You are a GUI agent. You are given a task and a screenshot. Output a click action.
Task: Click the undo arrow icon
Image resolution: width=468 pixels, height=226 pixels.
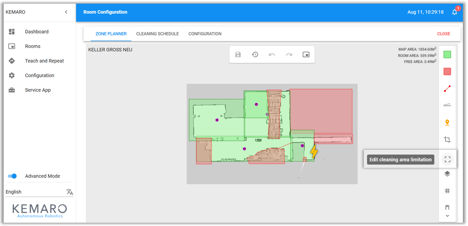tap(272, 54)
